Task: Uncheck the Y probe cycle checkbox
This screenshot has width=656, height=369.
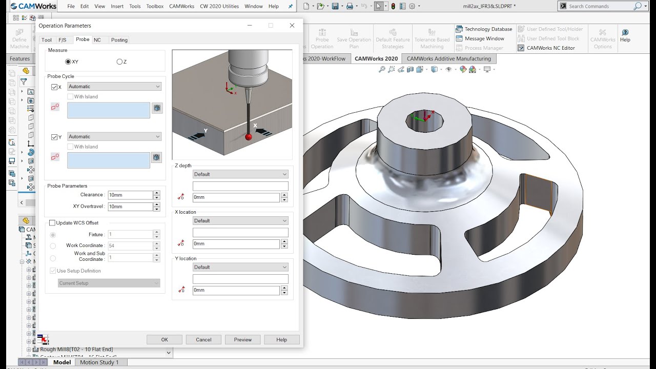Action: (54, 137)
